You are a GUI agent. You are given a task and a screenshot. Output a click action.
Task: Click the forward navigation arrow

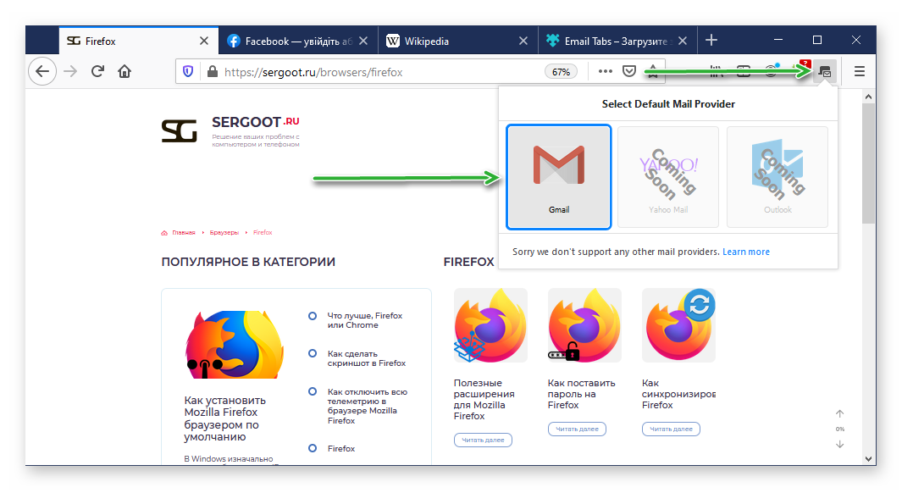pyautogui.click(x=70, y=71)
